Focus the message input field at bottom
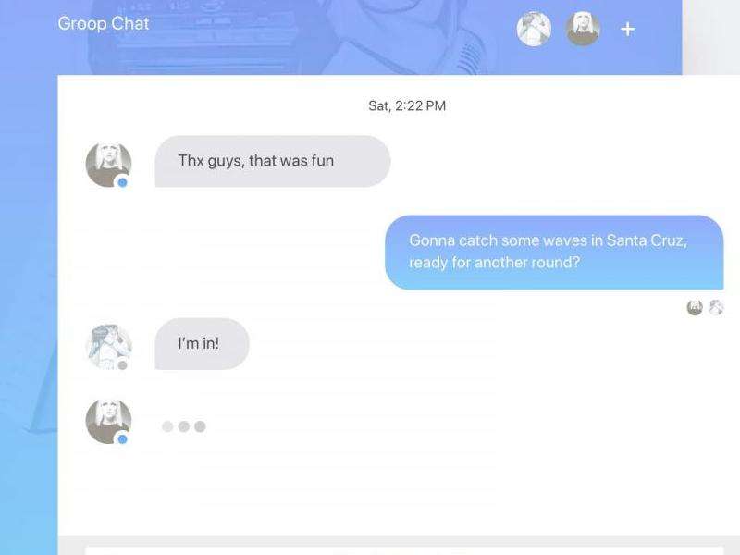This screenshot has width=740, height=555. [x=404, y=550]
